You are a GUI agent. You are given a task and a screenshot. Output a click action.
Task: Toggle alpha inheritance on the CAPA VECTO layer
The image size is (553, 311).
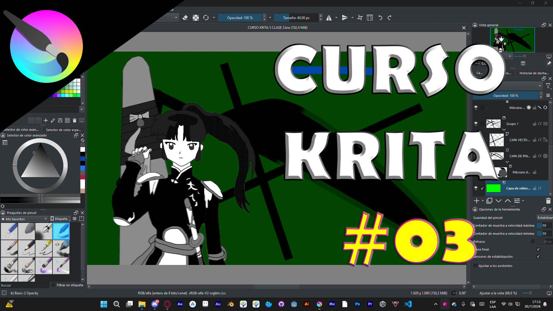pyautogui.click(x=540, y=140)
